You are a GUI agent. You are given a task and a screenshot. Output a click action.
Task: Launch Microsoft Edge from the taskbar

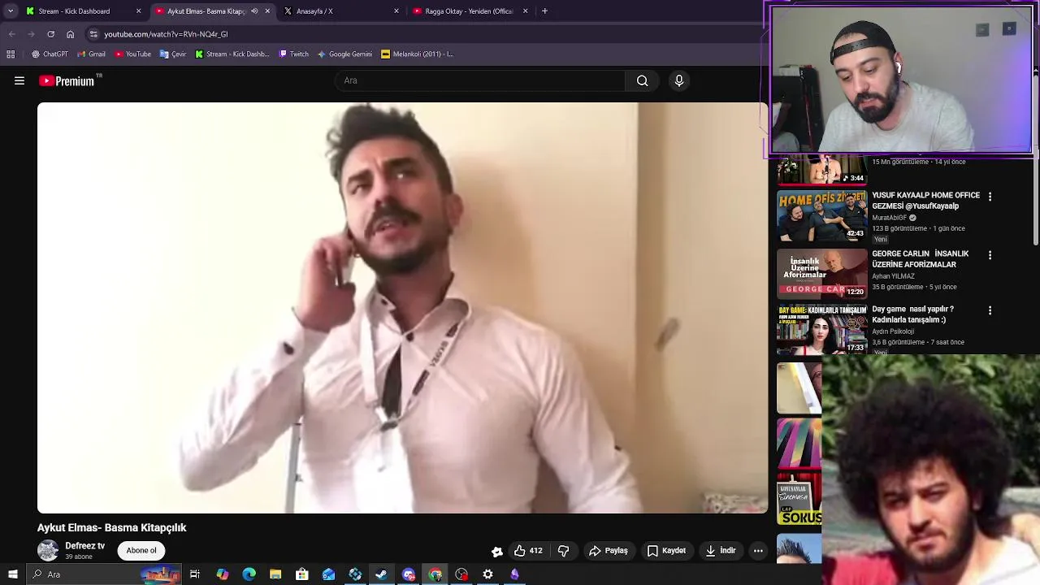click(x=249, y=574)
